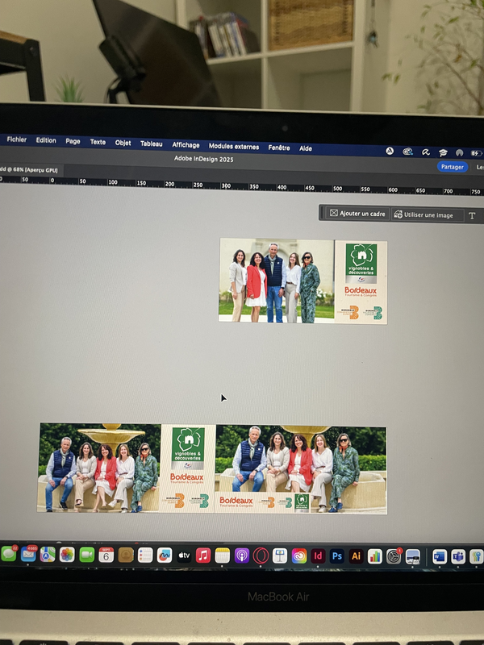Open the Fenêtre menu
484x645 pixels.
[x=279, y=148]
